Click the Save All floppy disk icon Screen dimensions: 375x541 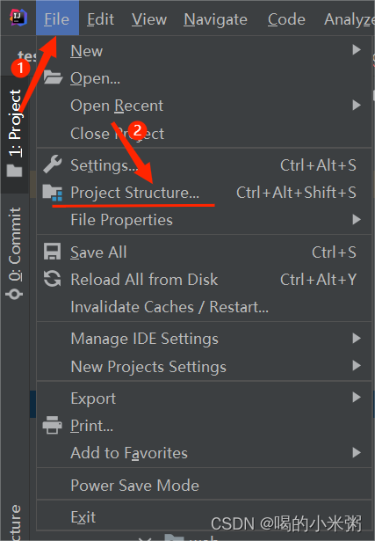point(53,252)
